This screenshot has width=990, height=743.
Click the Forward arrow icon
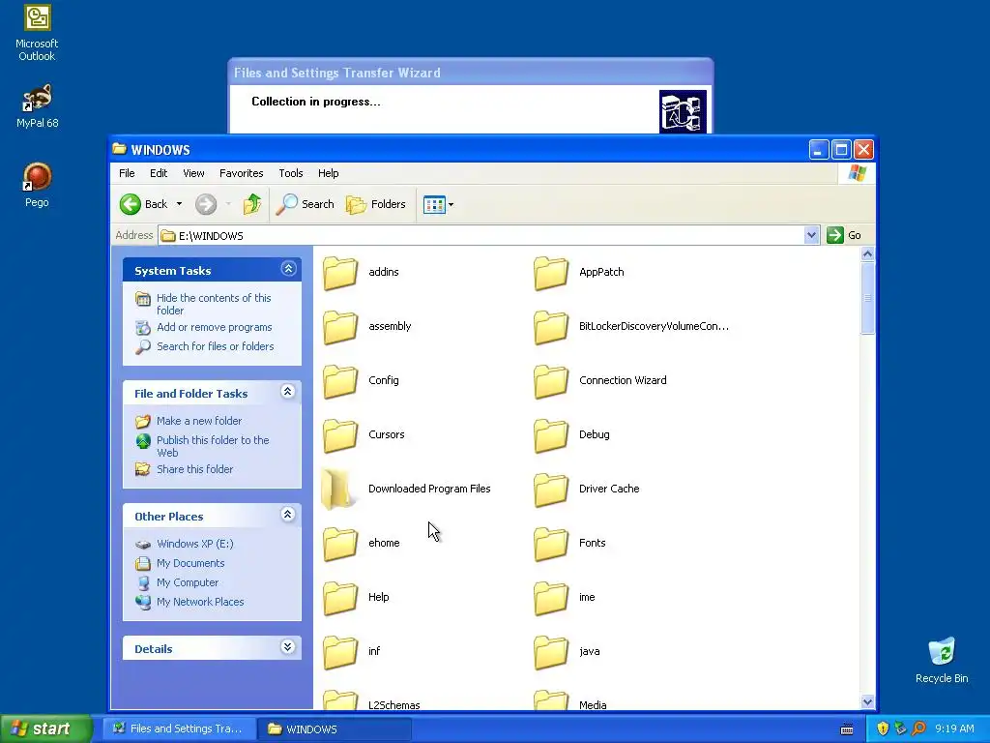click(206, 204)
